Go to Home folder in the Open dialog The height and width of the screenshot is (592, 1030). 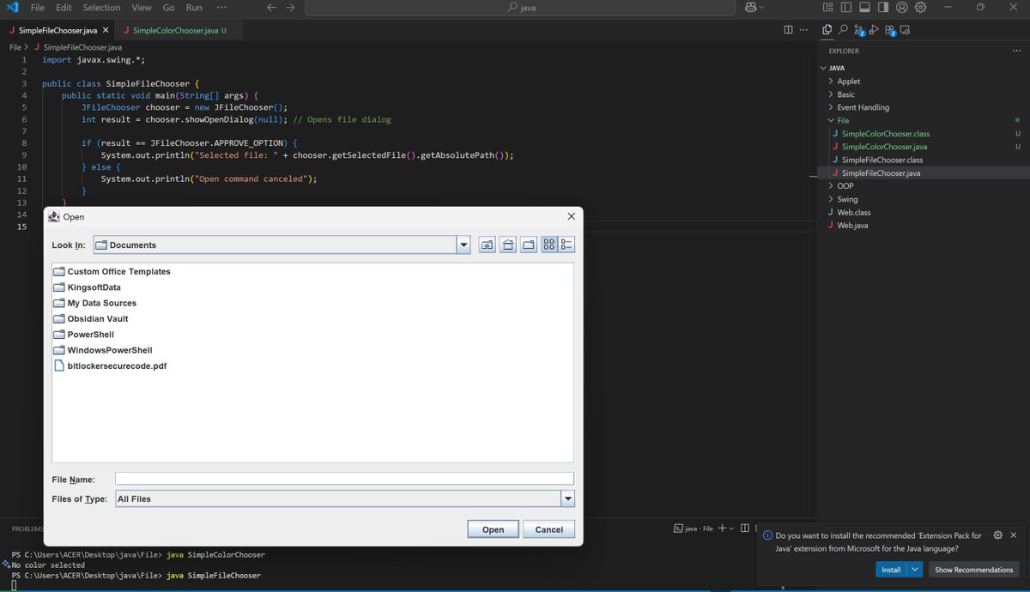click(x=507, y=245)
